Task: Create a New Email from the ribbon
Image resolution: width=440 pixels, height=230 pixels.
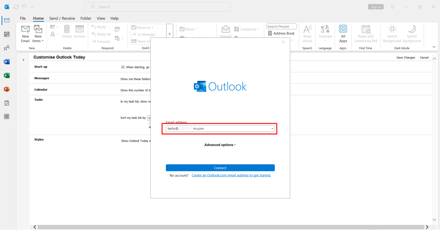Action: pyautogui.click(x=25, y=33)
